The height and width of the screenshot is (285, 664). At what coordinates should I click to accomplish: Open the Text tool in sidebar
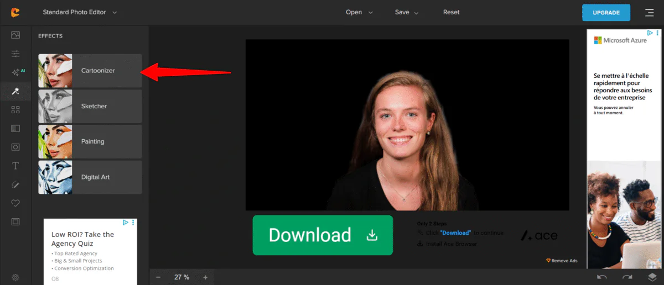coord(15,166)
